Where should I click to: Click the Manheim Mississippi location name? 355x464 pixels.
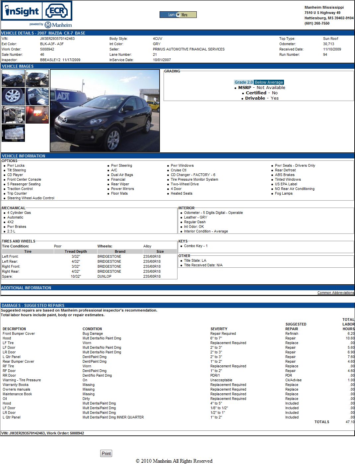pos(324,7)
